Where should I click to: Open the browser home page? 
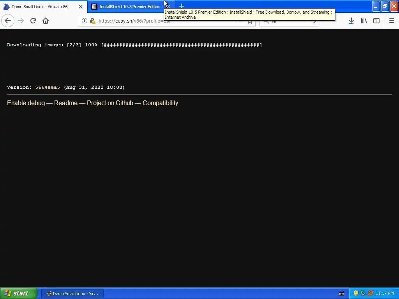pyautogui.click(x=46, y=21)
